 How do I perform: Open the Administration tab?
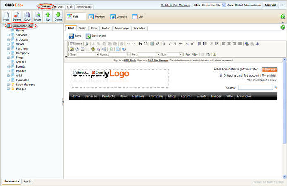[84, 7]
